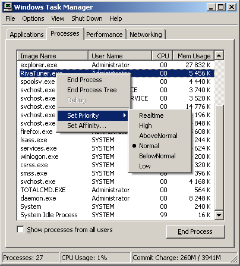Select the TOTALCMD.EXE process row
This screenshot has width=240, height=266.
[115, 190]
